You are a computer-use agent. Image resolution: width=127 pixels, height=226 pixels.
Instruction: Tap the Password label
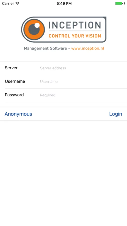pos(14,95)
